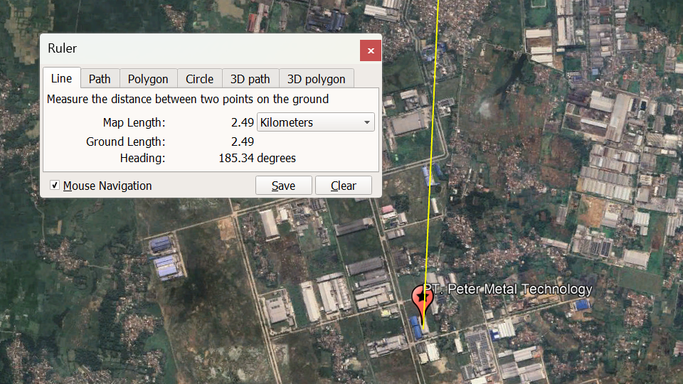Open the Kilometers unit dropdown
Screen dimensions: 683x384
click(x=316, y=122)
